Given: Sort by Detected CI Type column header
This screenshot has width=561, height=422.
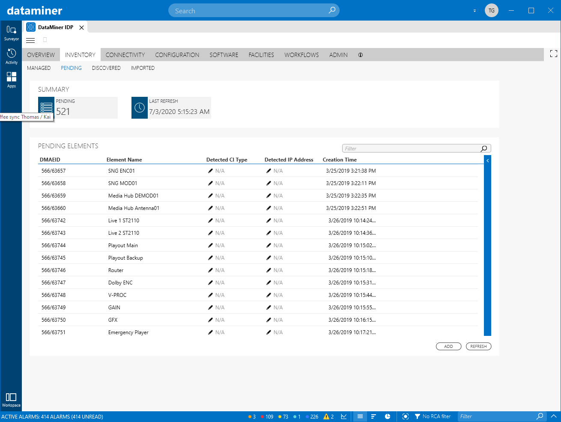Looking at the screenshot, I should coord(227,160).
